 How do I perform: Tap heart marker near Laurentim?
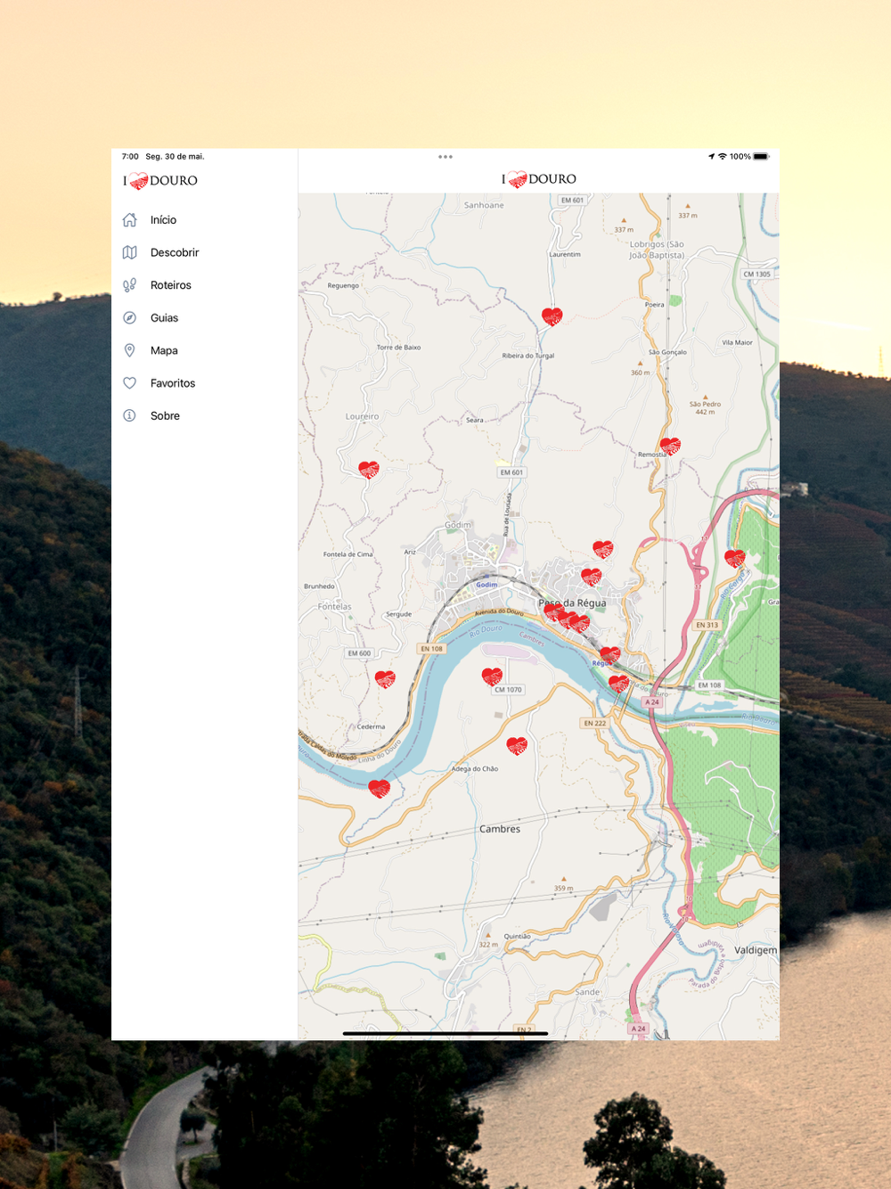click(552, 316)
